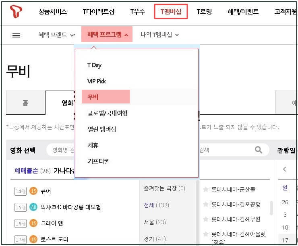Switch to the 영화 tab
The height and width of the screenshot is (246, 298).
click(68, 103)
